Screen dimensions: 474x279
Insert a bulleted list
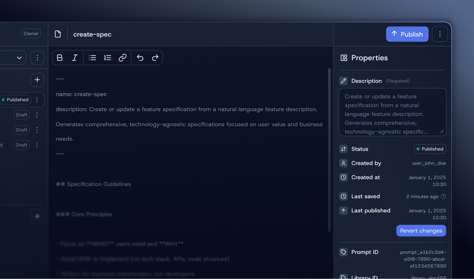[92, 58]
